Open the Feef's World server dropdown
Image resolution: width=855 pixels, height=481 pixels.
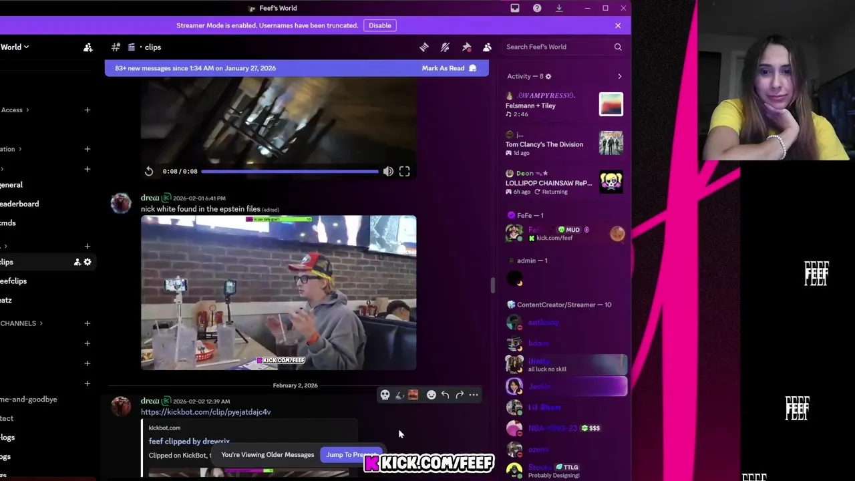click(15, 47)
